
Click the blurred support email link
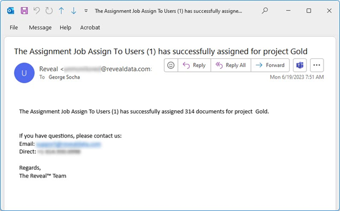click(69, 144)
